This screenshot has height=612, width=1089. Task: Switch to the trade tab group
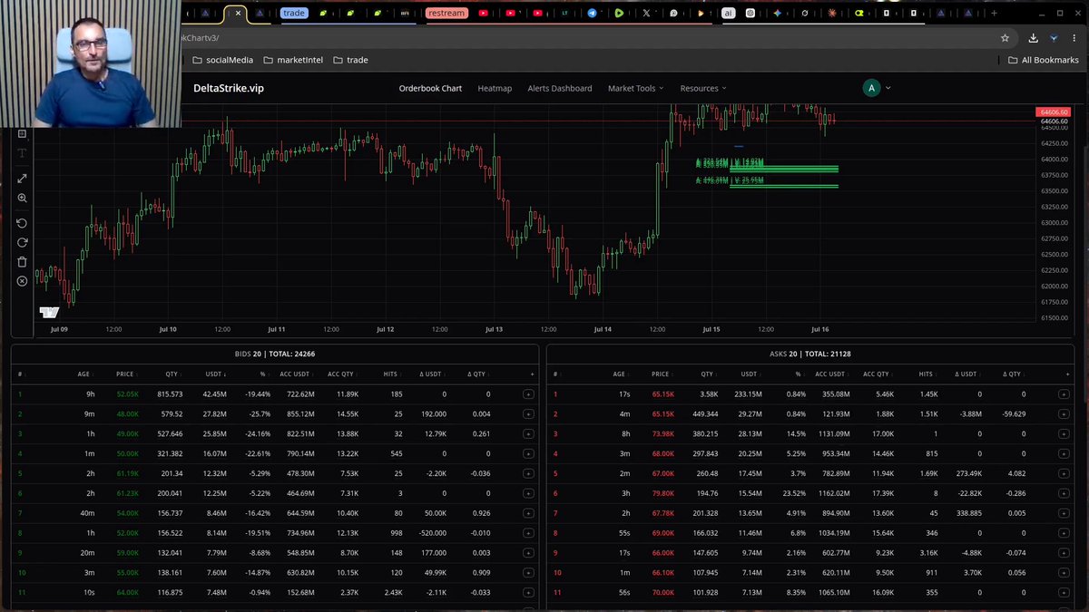tap(294, 14)
